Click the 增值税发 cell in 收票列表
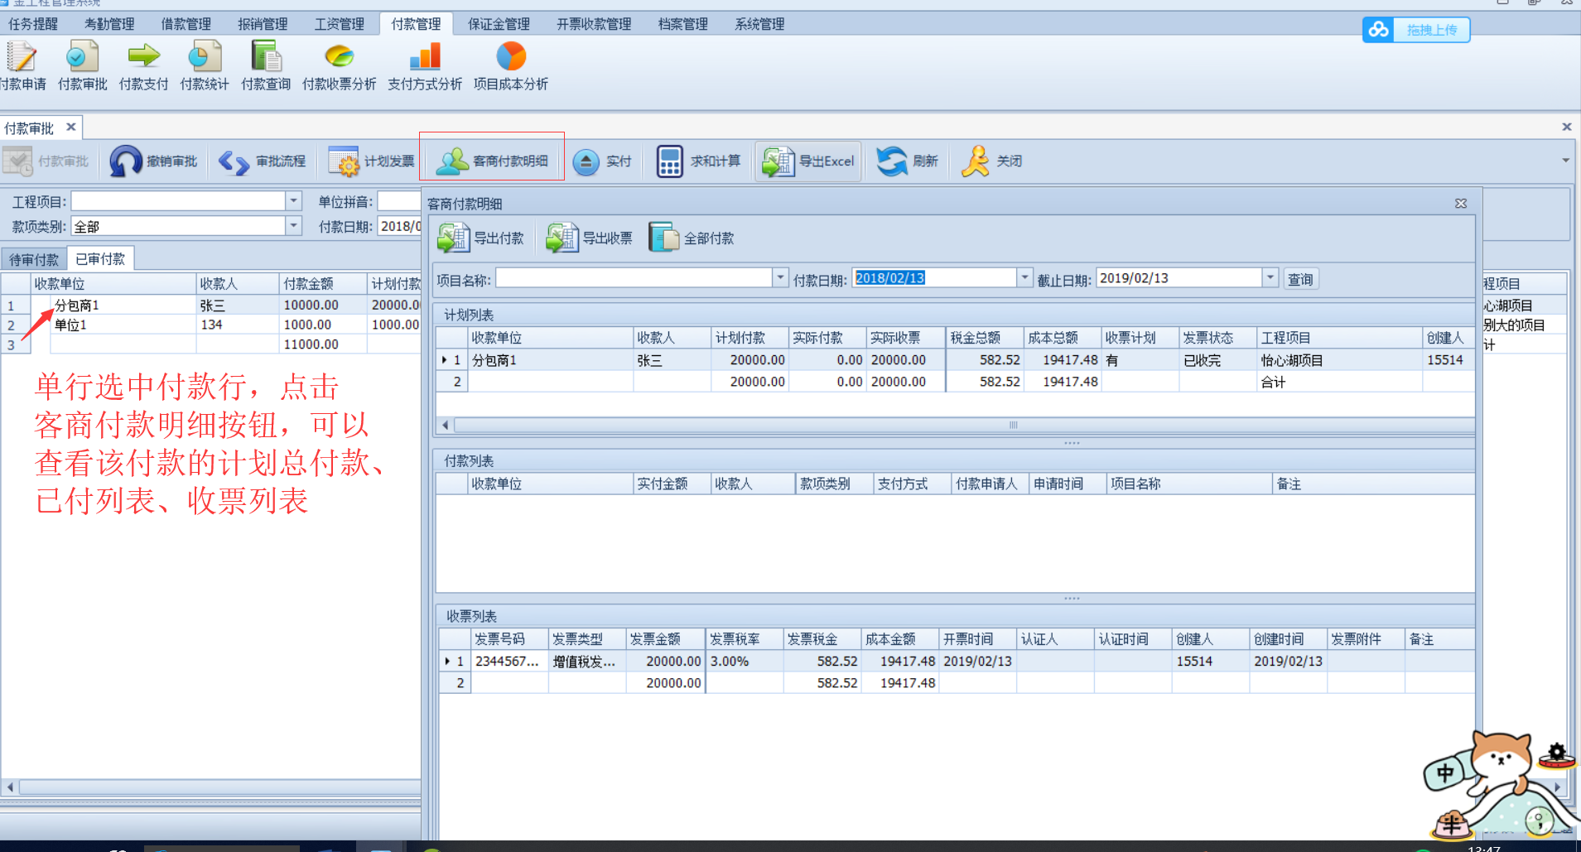This screenshot has width=1581, height=852. click(586, 662)
